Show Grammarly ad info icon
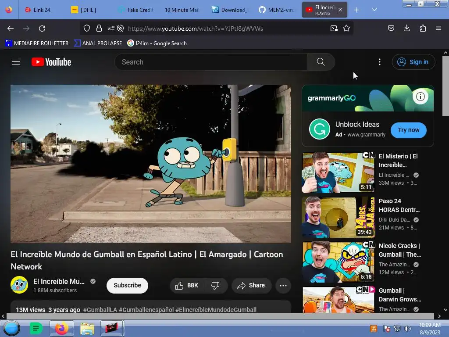Screen dimensions: 449x337 (420, 97)
